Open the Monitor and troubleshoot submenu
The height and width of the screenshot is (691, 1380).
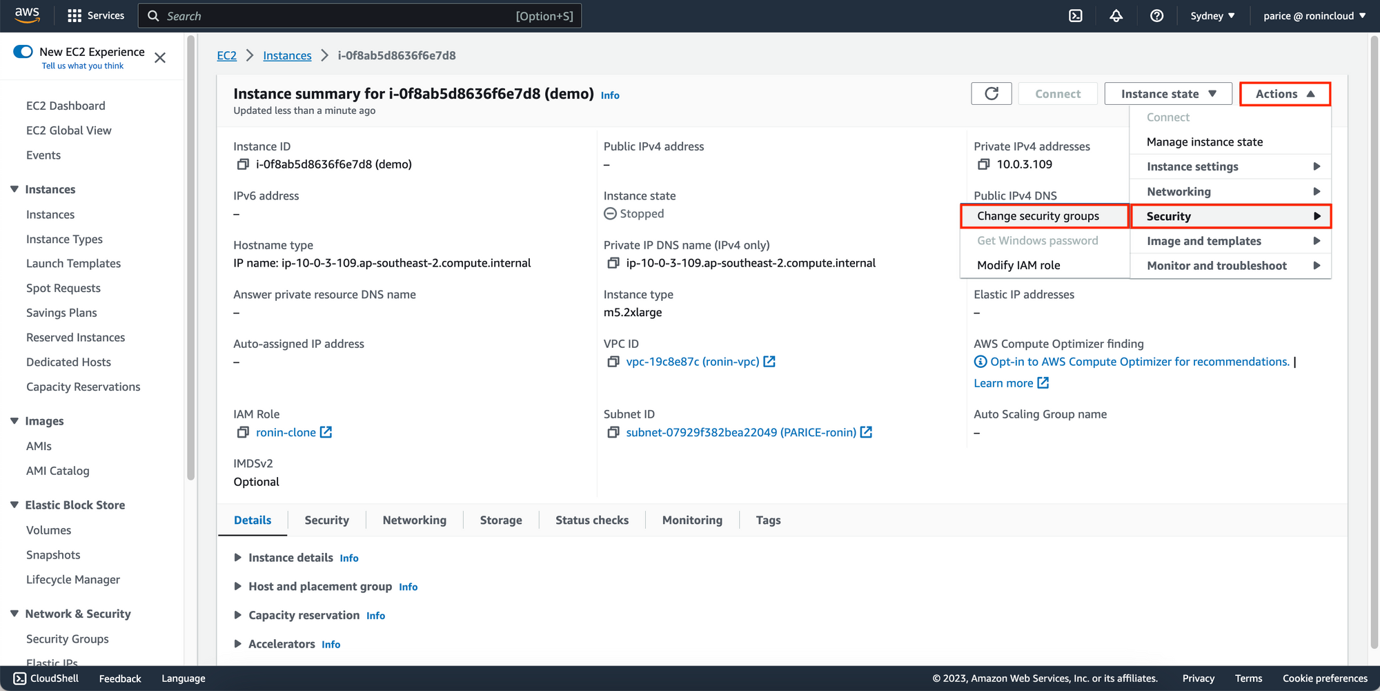pos(1230,266)
